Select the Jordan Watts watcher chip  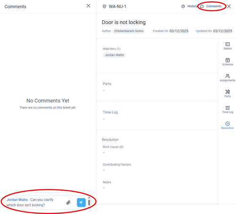[114, 55]
